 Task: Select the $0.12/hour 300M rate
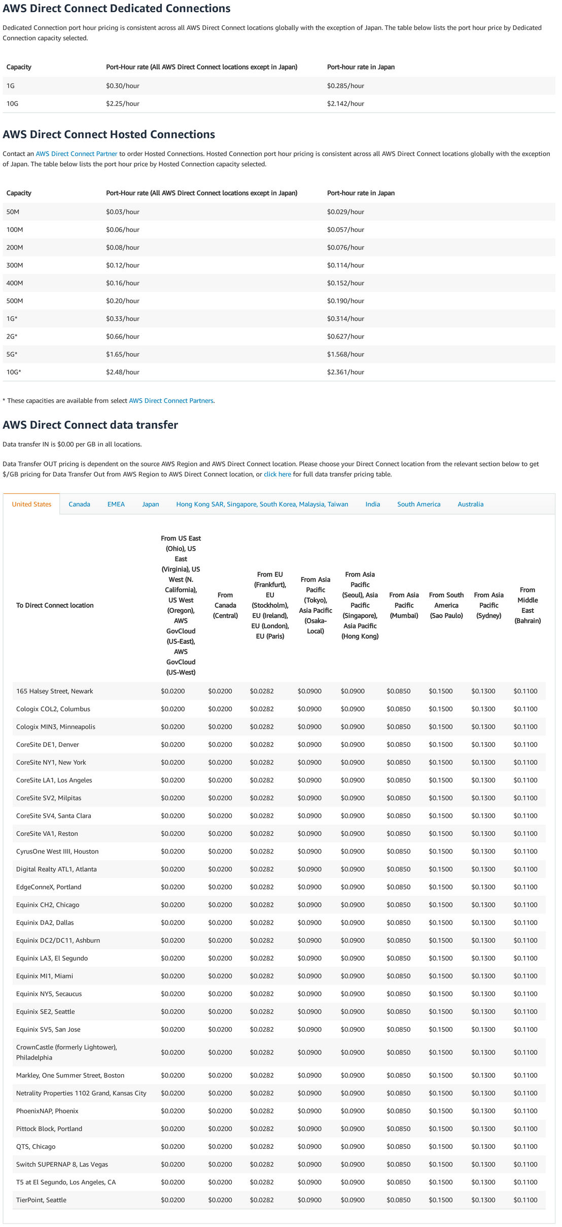coord(123,265)
